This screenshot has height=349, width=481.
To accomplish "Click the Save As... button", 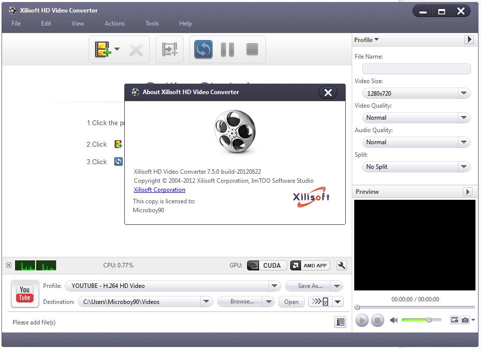I will coord(308,286).
